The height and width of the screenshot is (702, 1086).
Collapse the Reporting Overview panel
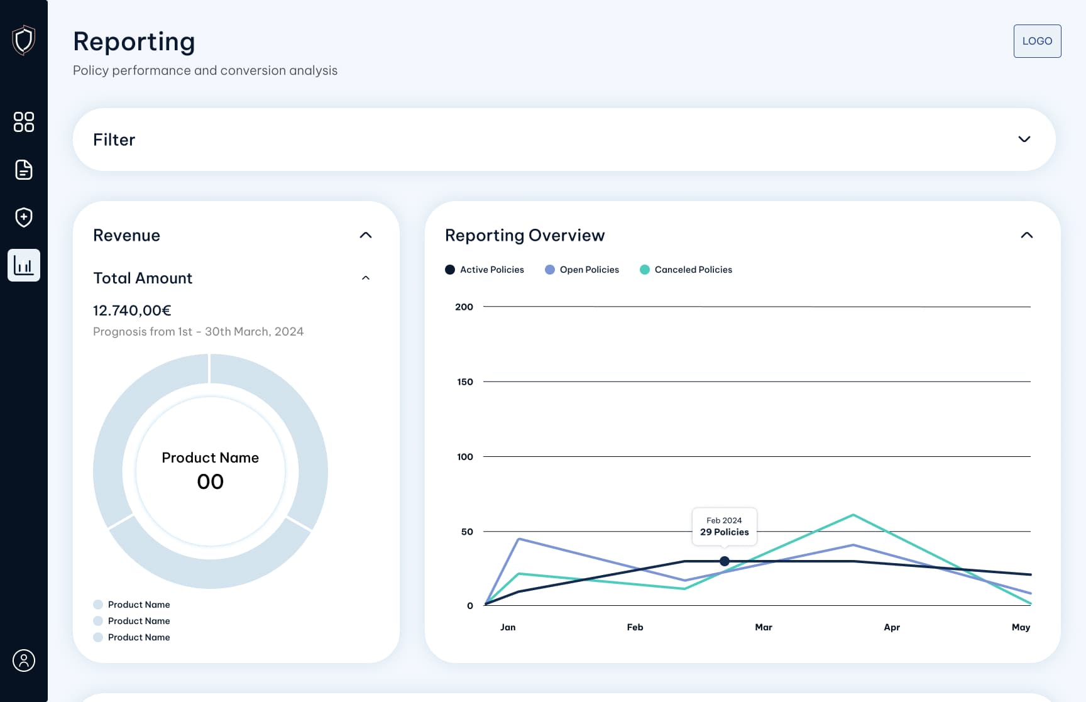(1026, 235)
